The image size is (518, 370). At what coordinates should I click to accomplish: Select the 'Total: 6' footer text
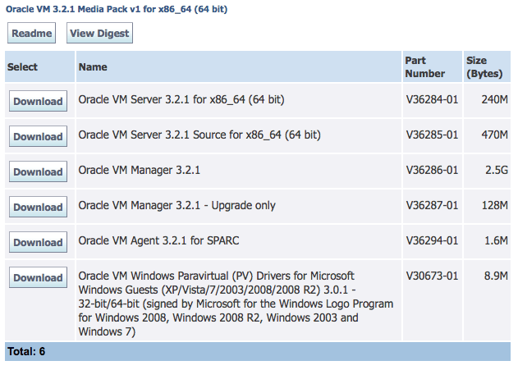tap(26, 351)
